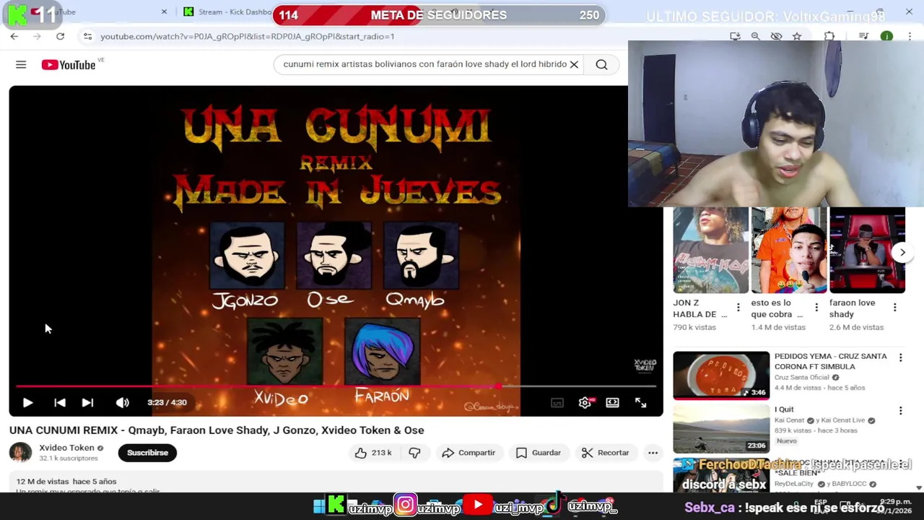The height and width of the screenshot is (520, 924).
Task: Mute the video volume speaker icon
Action: [x=122, y=402]
